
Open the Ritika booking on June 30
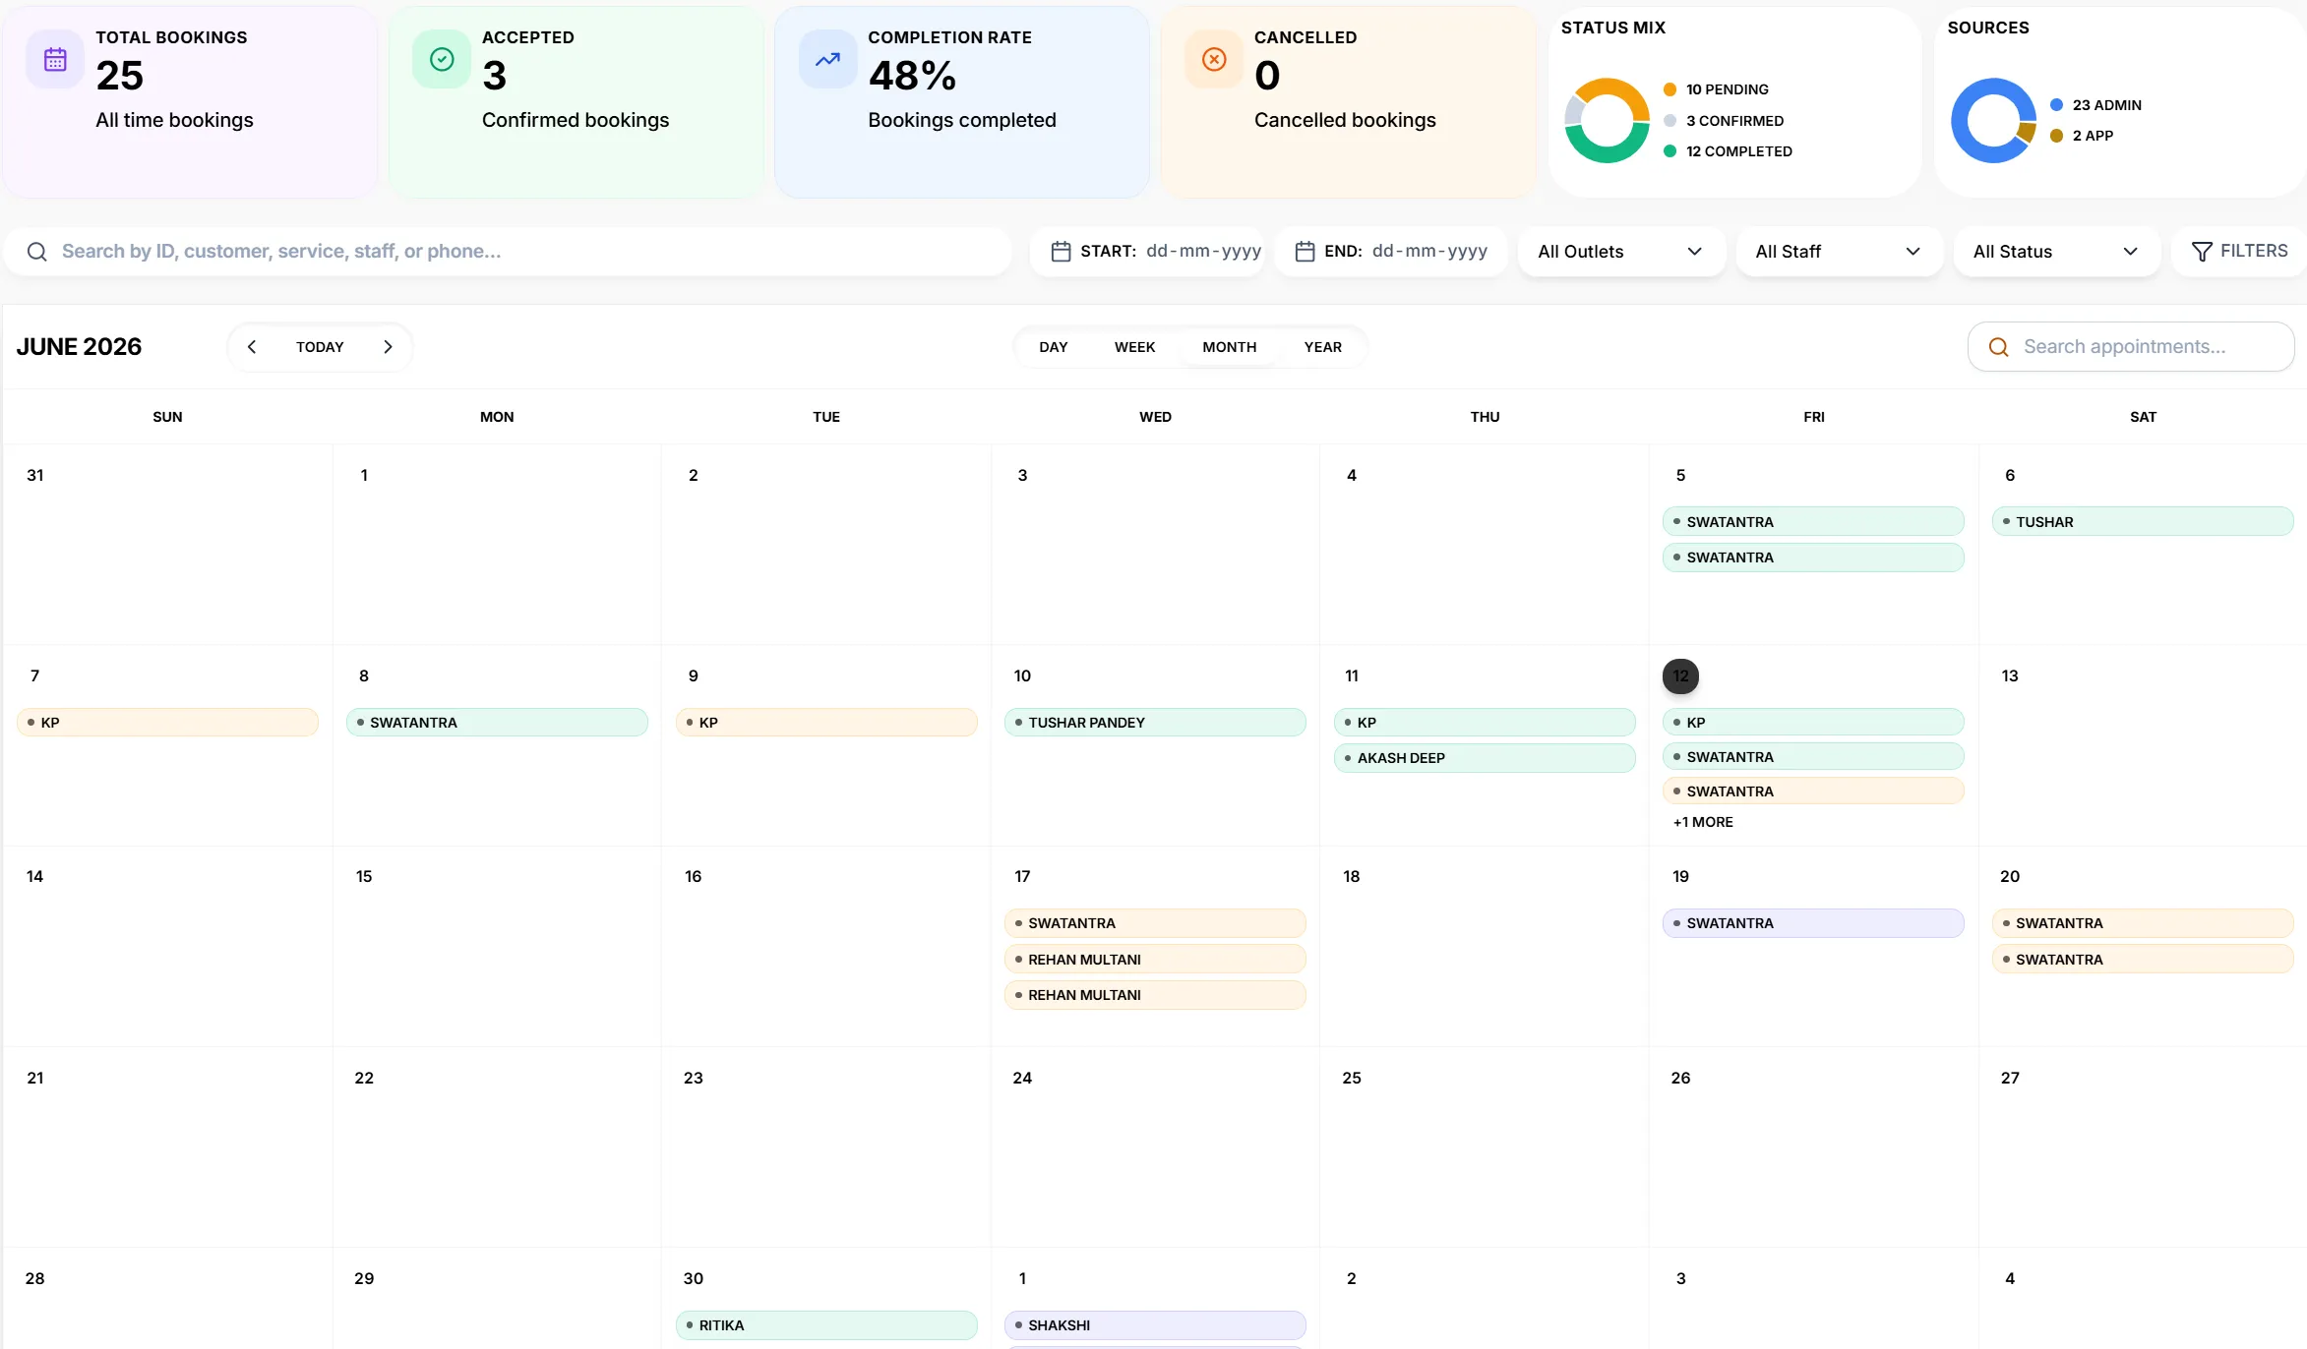826,1325
